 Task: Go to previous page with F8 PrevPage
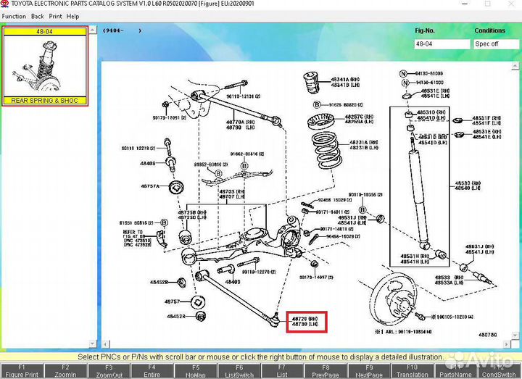click(x=326, y=371)
